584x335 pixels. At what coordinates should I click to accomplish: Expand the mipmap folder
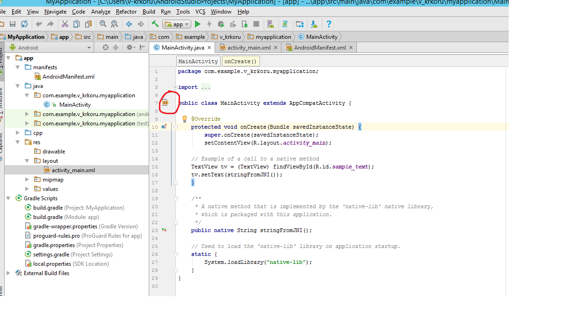pyautogui.click(x=27, y=180)
